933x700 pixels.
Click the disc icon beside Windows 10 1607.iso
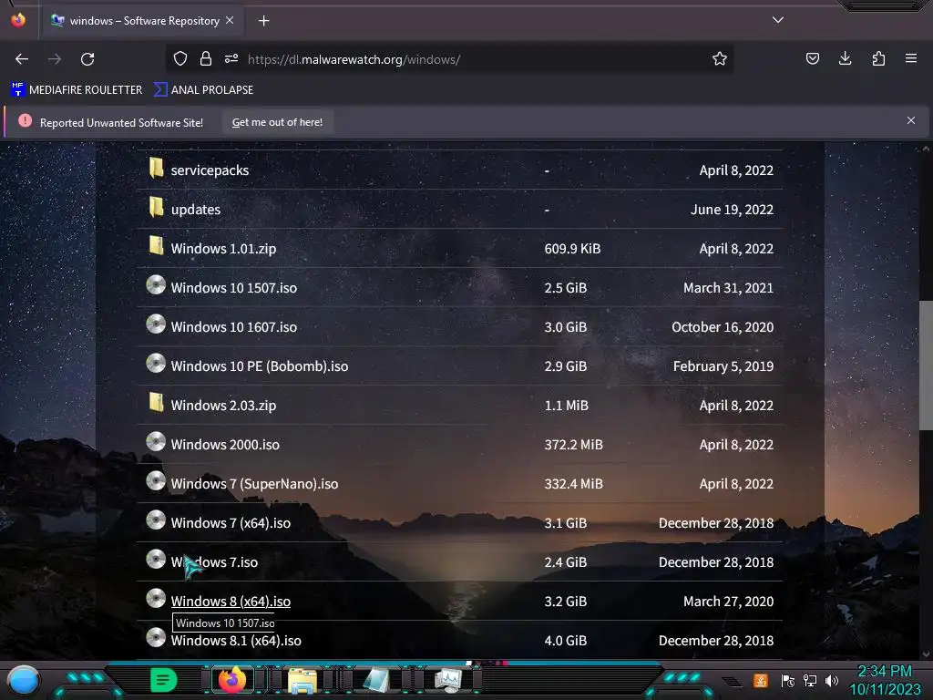(156, 324)
